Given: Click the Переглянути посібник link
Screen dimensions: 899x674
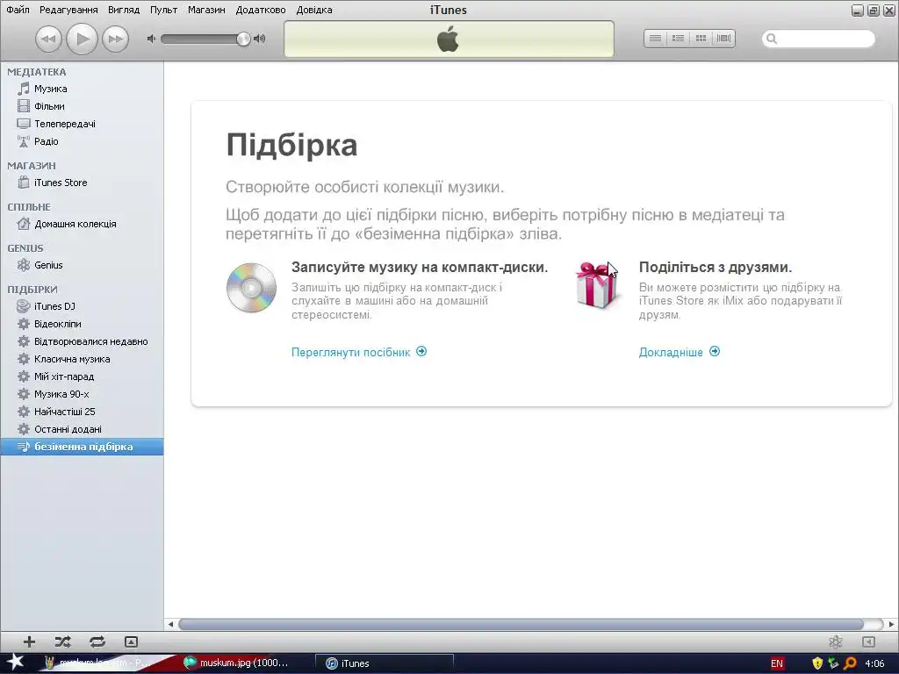Looking at the screenshot, I should pyautogui.click(x=359, y=352).
